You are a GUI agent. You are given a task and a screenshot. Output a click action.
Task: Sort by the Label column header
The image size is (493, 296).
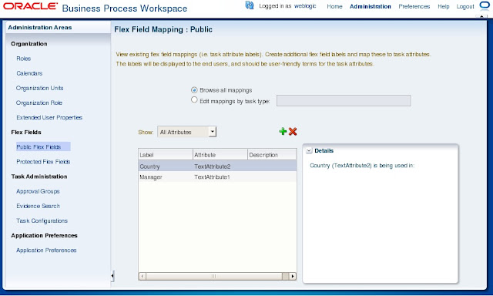pyautogui.click(x=166, y=155)
